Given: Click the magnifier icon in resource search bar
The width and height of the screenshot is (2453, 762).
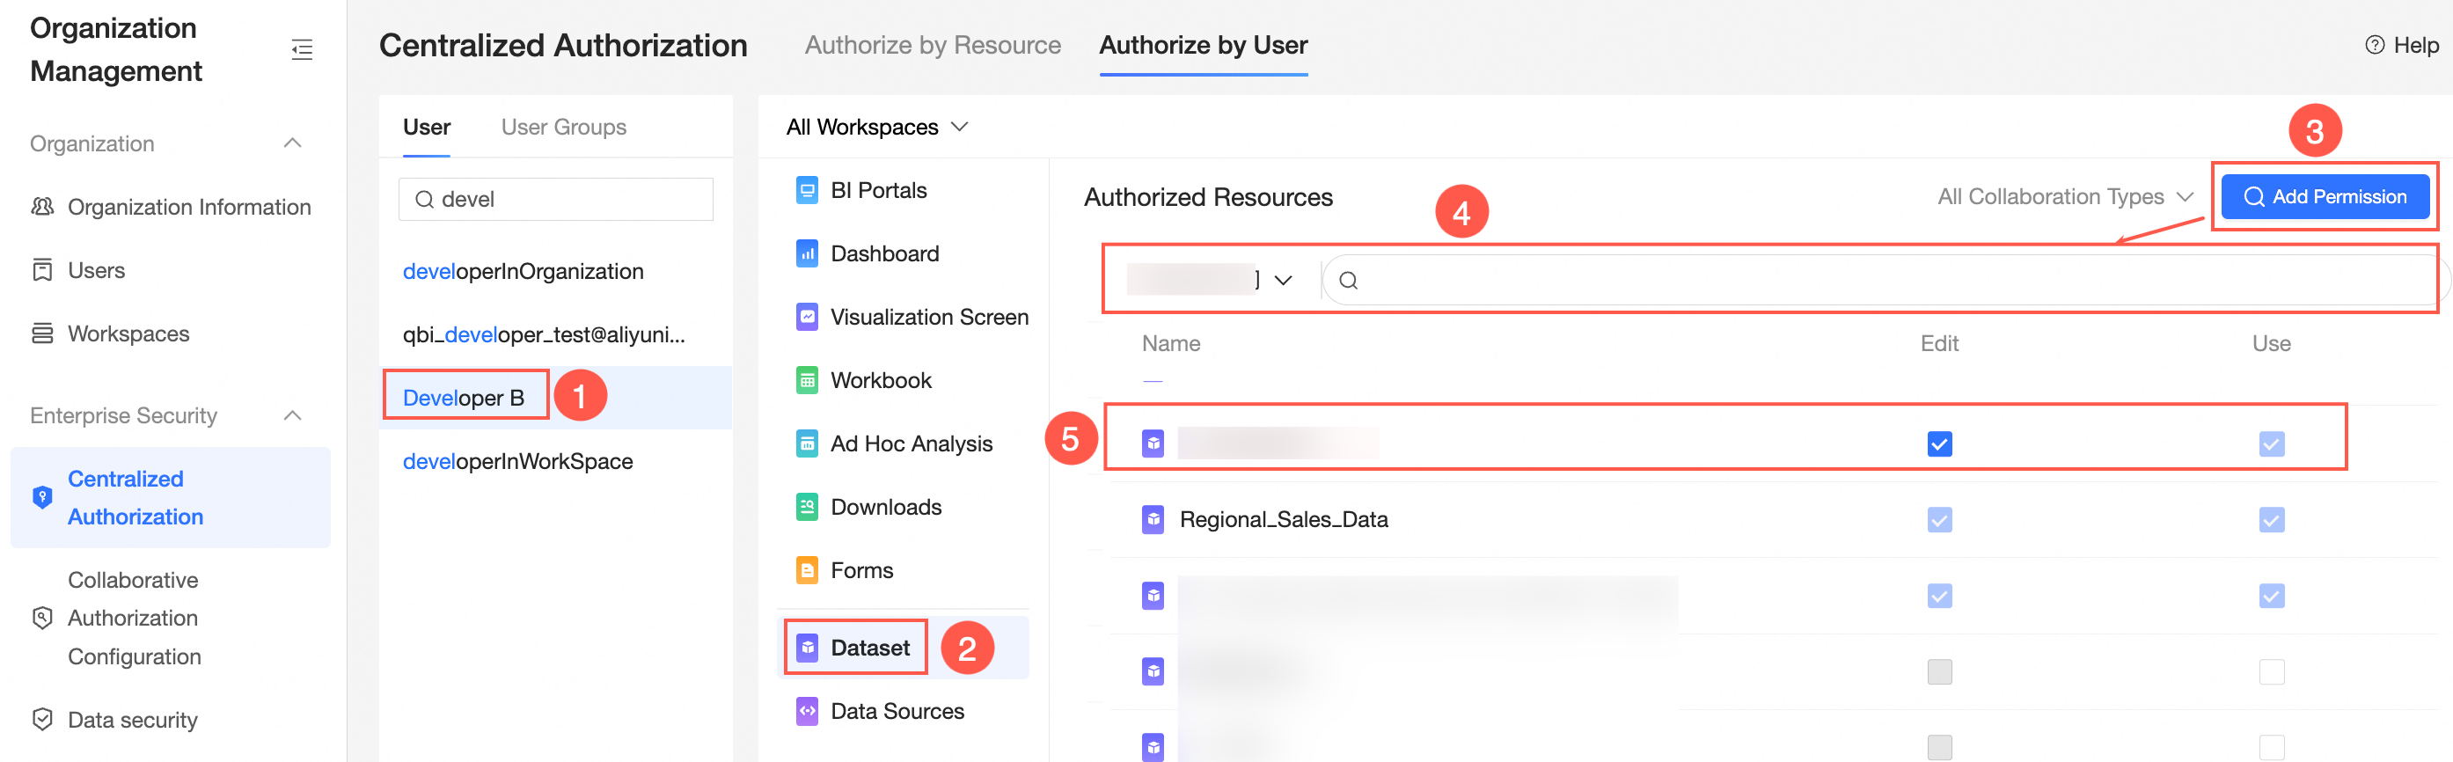Looking at the screenshot, I should coord(1349,280).
